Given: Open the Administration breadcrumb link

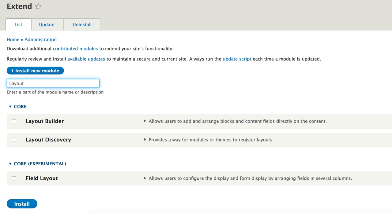Looking at the screenshot, I should click(x=40, y=39).
